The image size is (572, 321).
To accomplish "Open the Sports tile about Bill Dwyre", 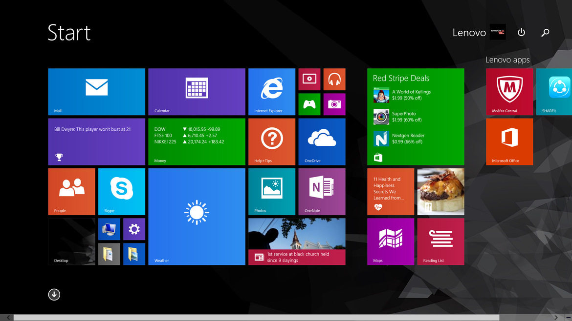I will [x=97, y=141].
